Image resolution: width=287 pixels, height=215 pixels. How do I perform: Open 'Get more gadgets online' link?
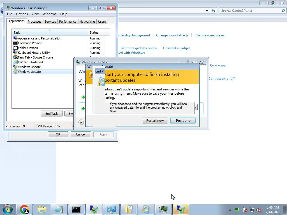[139, 48]
